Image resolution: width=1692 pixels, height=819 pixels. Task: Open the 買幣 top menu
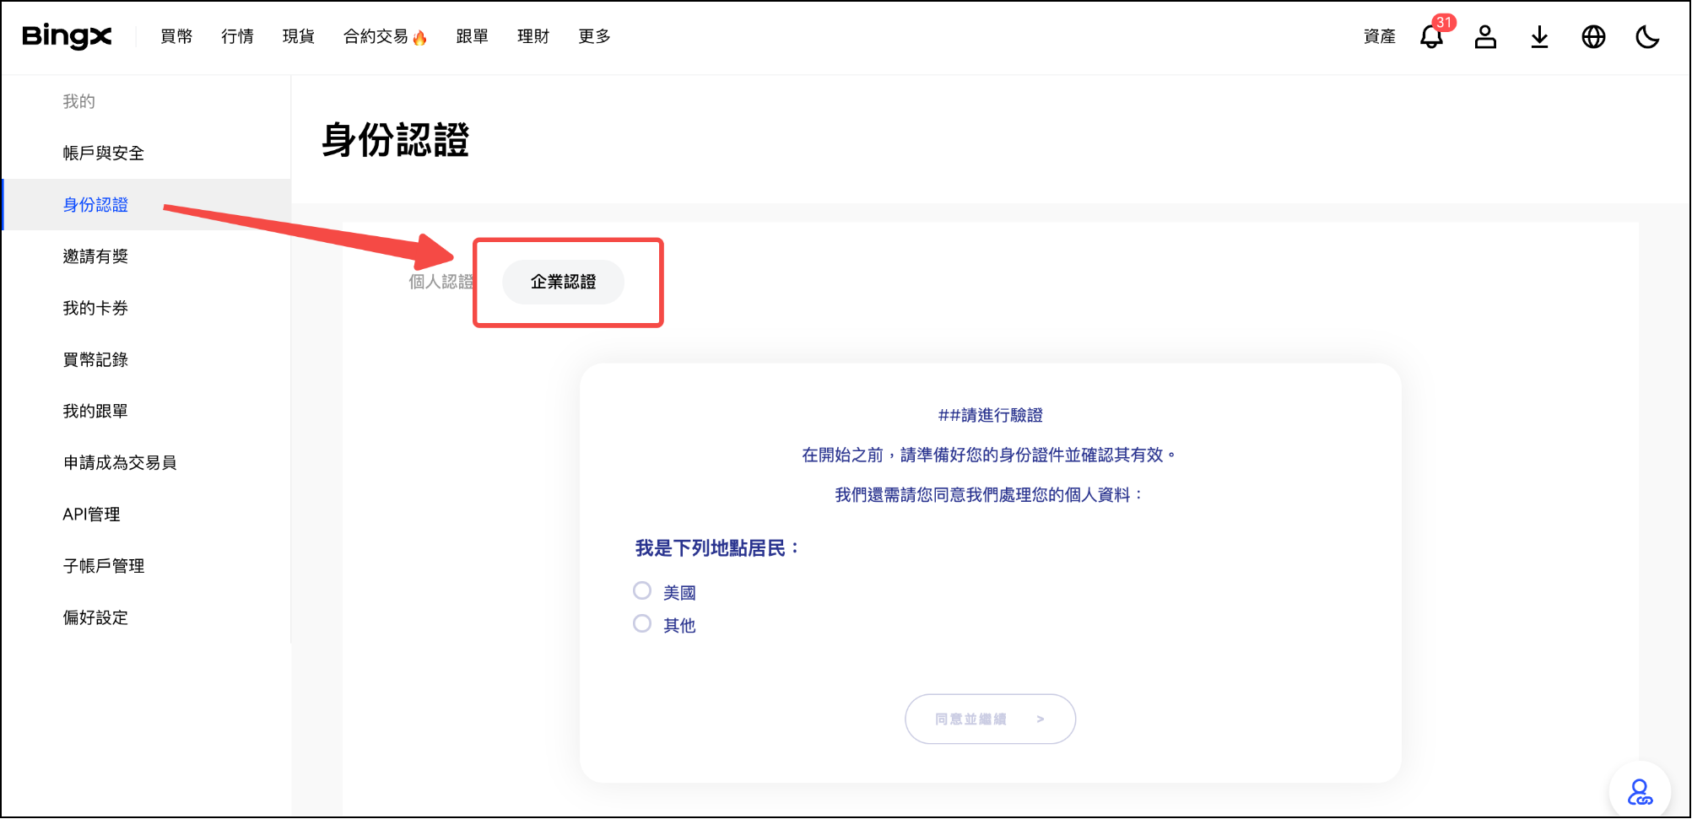[176, 36]
